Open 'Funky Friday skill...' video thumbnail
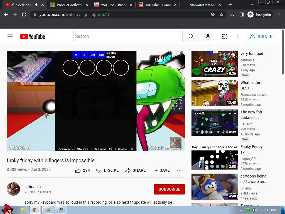Viewport: 285px width, 214px height. [215, 157]
